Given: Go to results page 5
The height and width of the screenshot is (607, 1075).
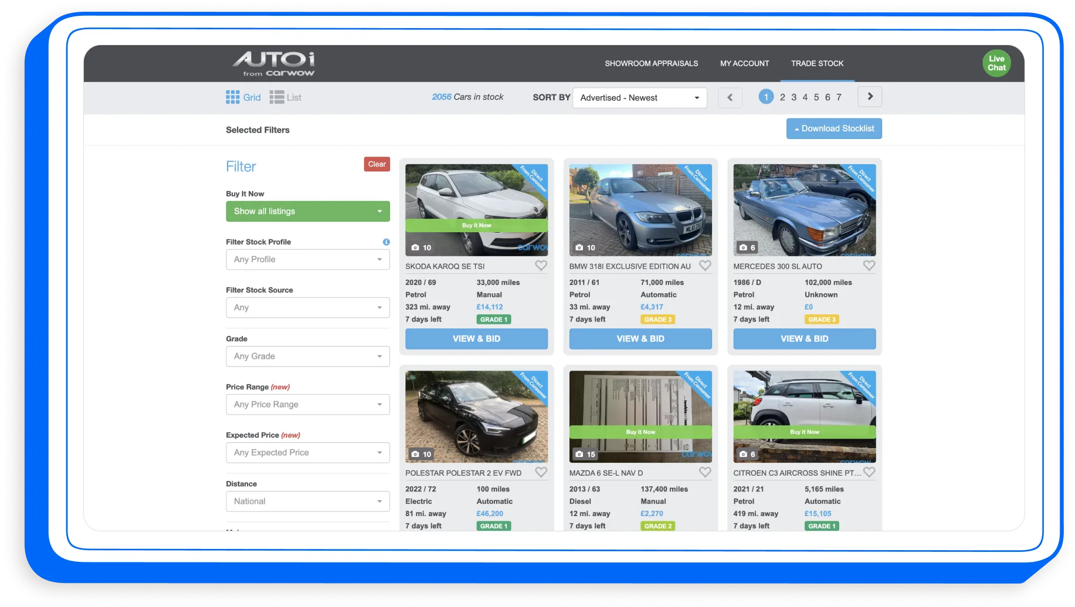Looking at the screenshot, I should 816,97.
